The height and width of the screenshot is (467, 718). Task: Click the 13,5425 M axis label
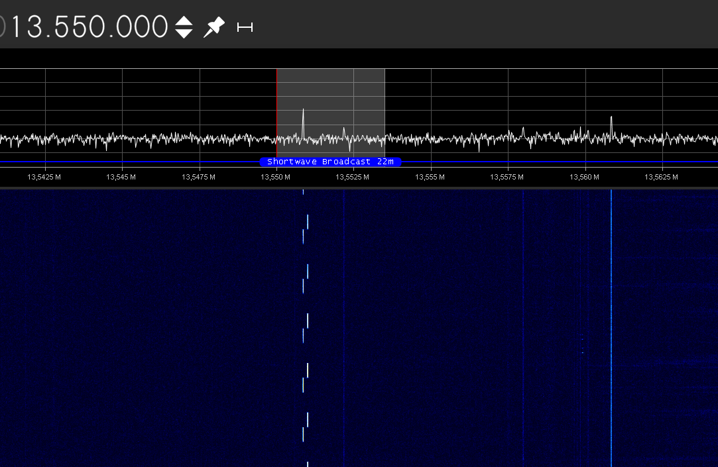(44, 177)
